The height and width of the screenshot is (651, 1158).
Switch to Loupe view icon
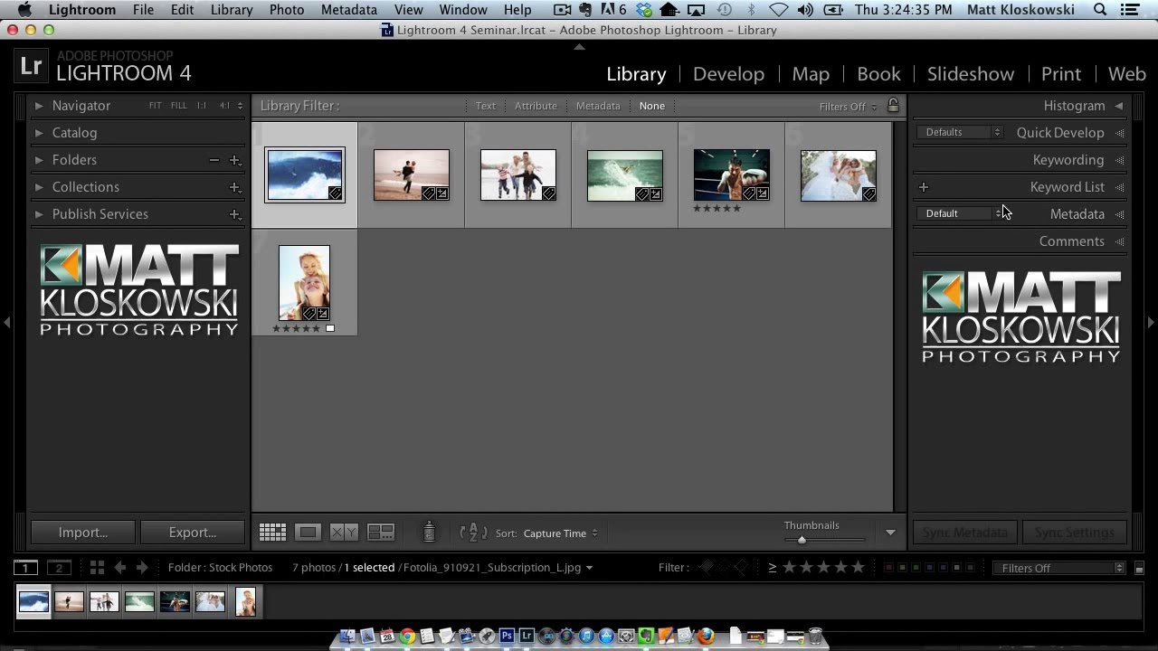[x=308, y=533]
